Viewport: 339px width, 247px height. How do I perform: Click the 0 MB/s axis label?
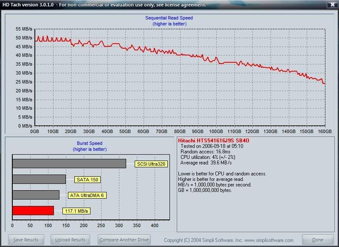coord(25,126)
